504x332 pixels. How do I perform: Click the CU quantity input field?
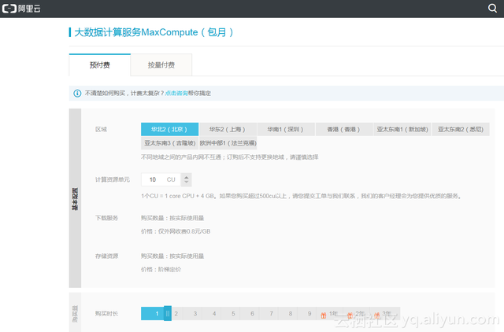click(161, 179)
